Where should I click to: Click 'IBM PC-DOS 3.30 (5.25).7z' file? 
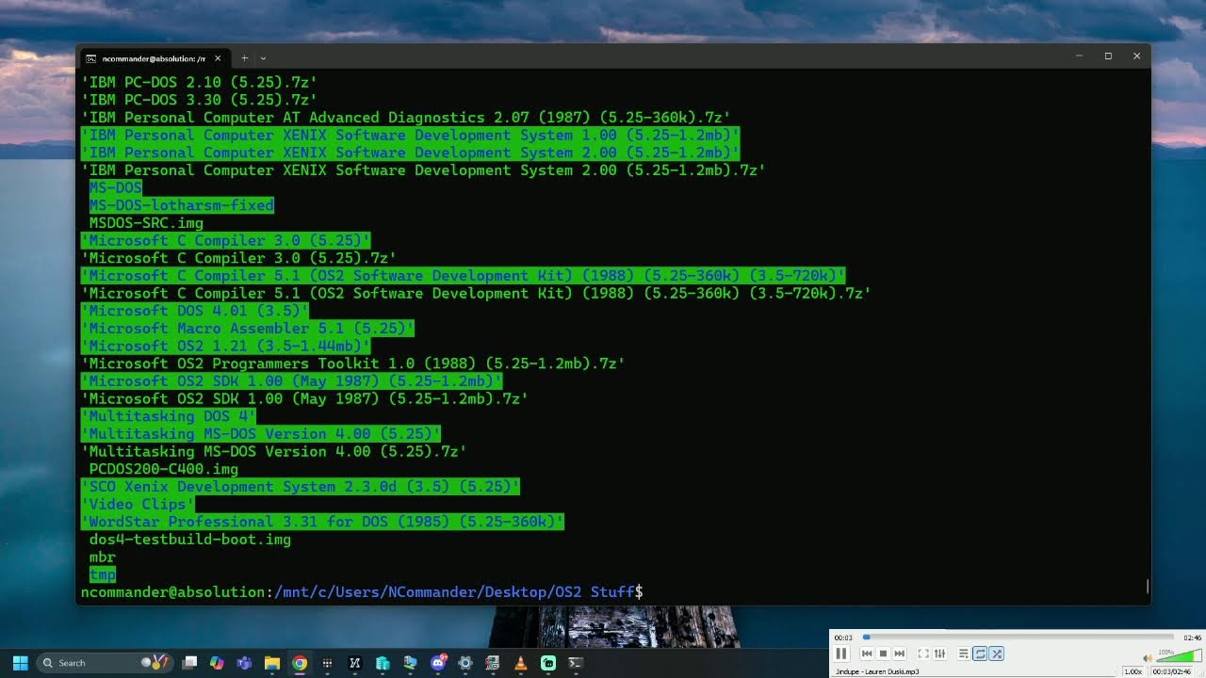[199, 100]
